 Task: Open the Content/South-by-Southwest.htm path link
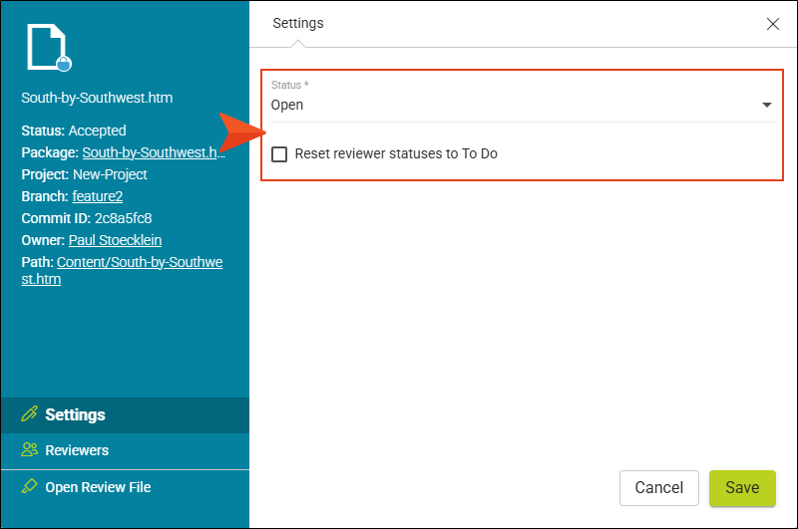point(122,270)
